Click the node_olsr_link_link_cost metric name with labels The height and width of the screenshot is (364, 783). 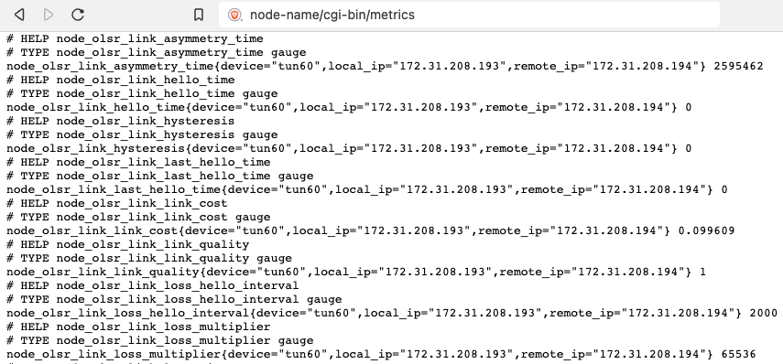[x=338, y=230]
